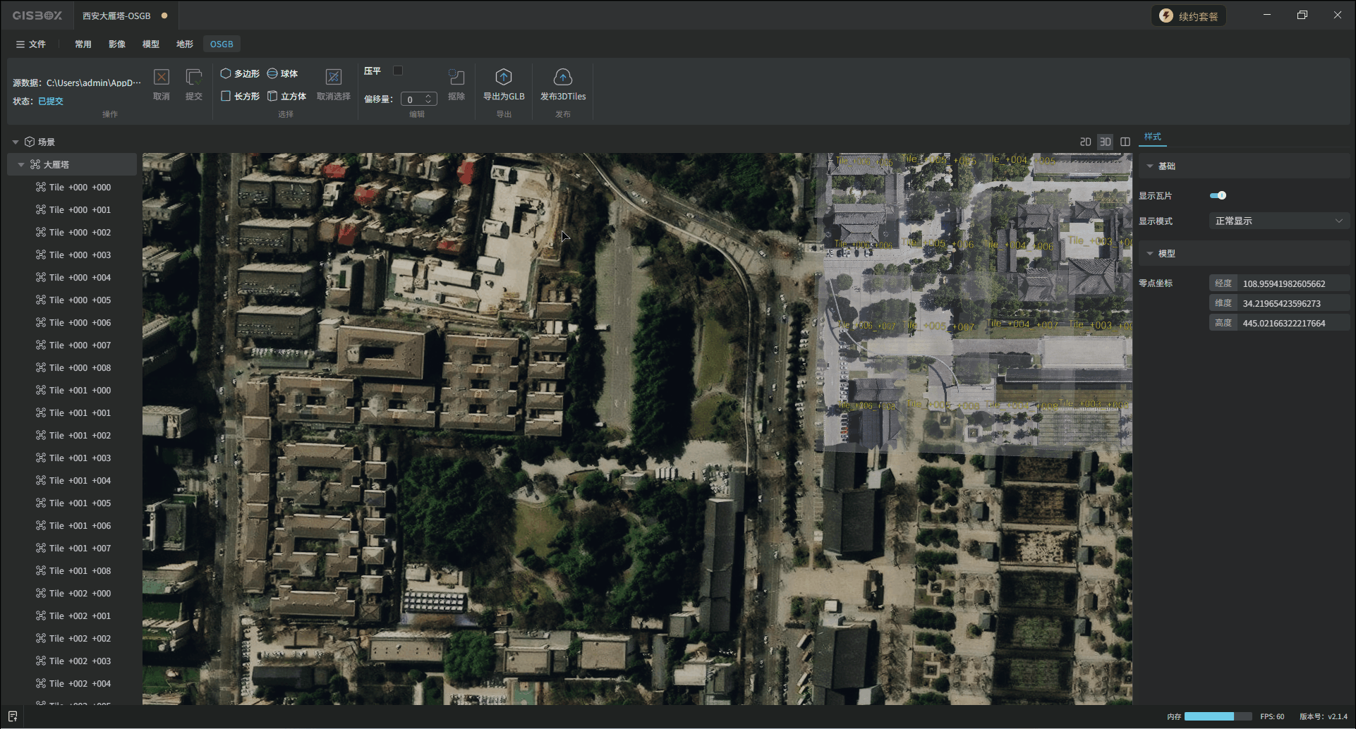Switch to the 地形 ribbon tab

tap(184, 44)
